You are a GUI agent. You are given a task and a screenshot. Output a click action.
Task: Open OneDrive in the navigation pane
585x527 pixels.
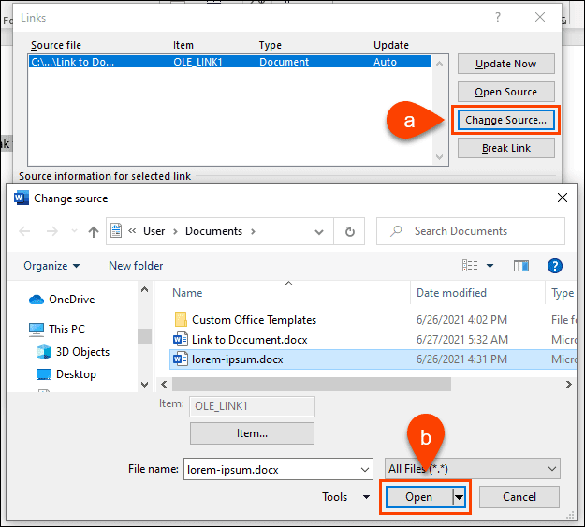(70, 300)
